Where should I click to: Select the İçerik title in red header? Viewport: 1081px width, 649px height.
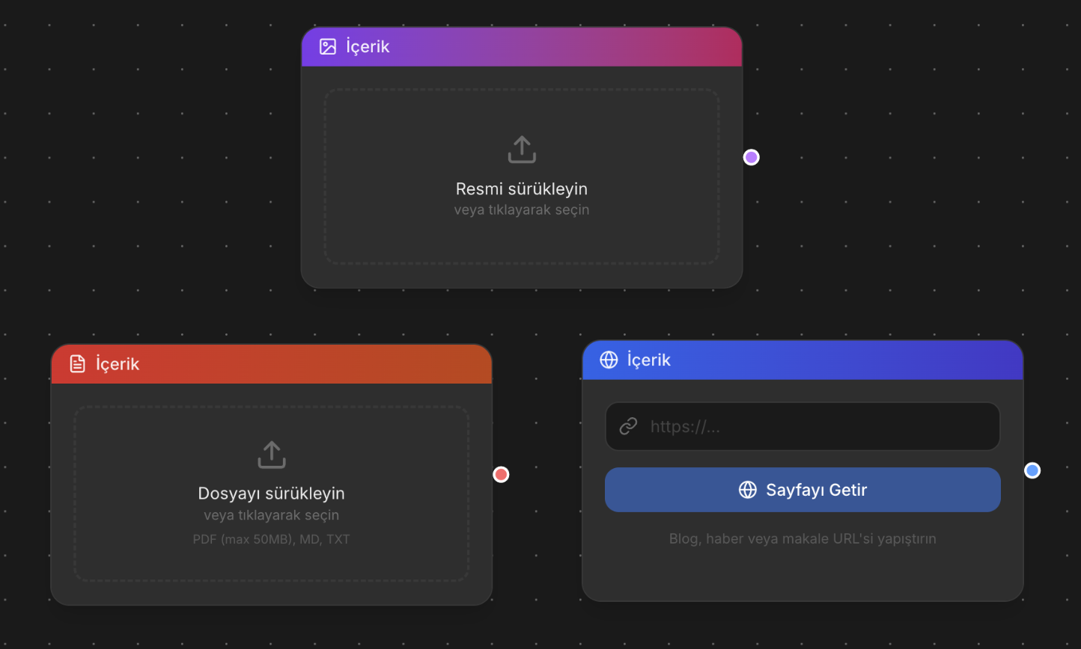(x=118, y=364)
